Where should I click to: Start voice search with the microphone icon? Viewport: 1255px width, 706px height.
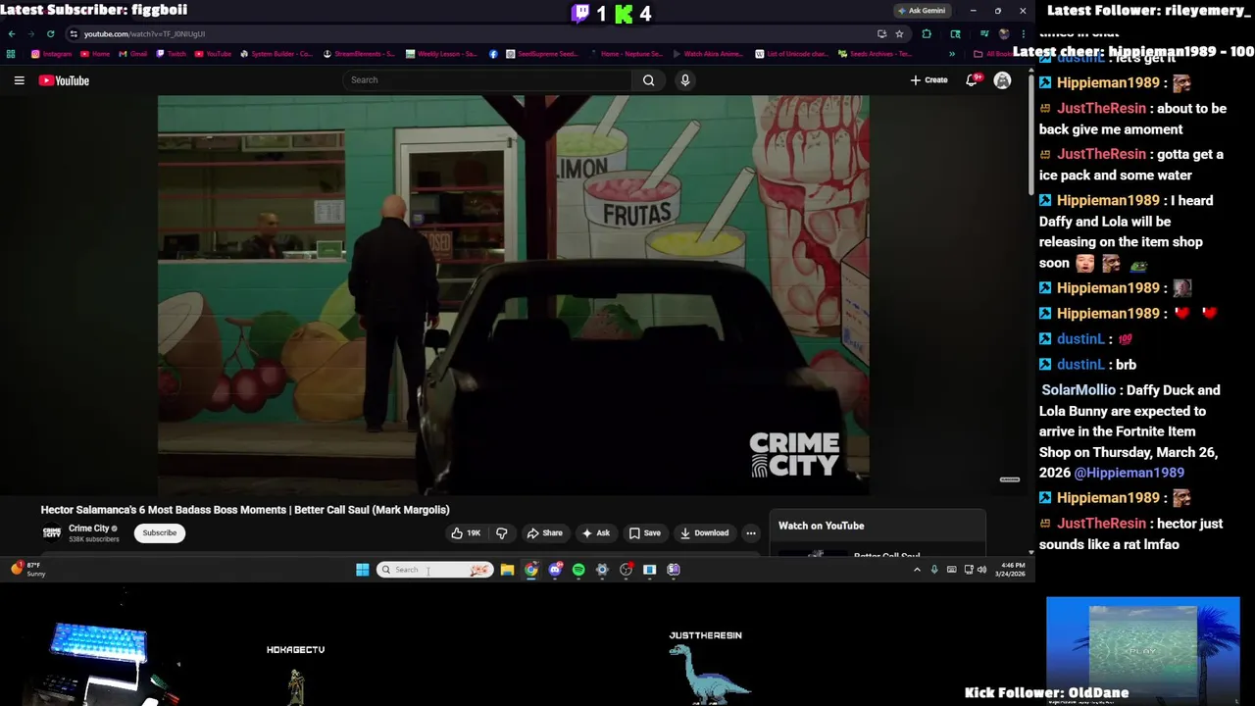[x=685, y=80]
